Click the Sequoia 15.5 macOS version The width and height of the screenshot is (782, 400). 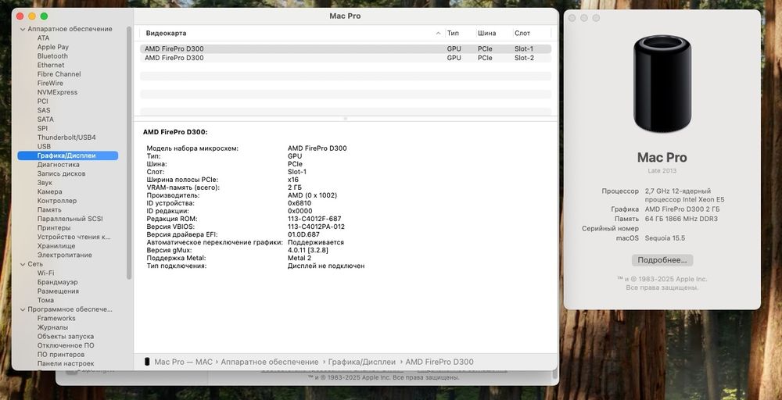click(665, 238)
